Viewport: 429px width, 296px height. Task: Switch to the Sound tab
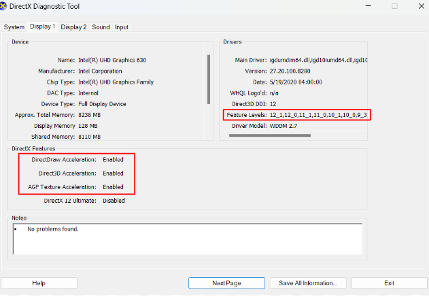pos(101,27)
